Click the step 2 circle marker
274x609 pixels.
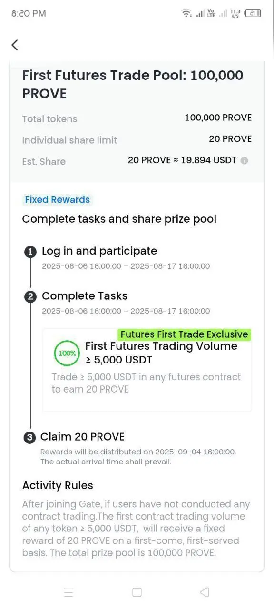[30, 297]
